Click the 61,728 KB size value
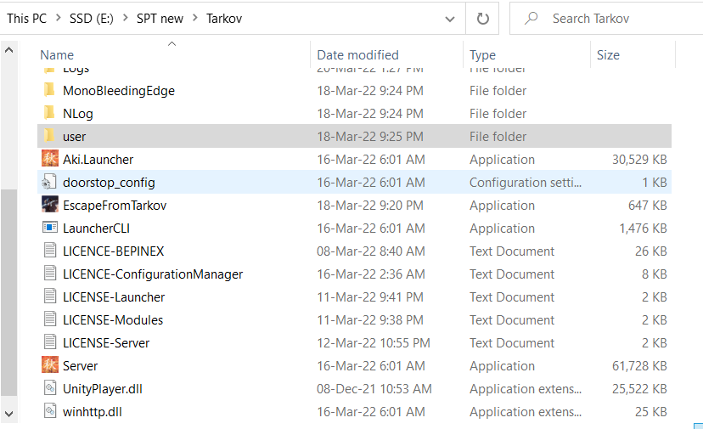The width and height of the screenshot is (703, 429). pos(640,365)
